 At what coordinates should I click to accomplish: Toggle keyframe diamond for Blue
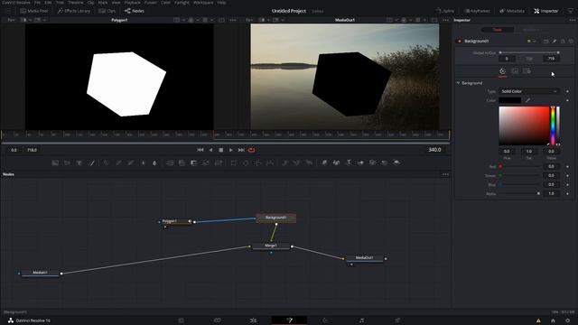coord(567,184)
